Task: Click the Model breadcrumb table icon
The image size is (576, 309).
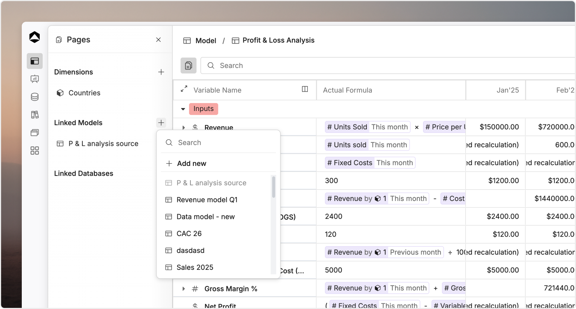Action: pos(187,41)
